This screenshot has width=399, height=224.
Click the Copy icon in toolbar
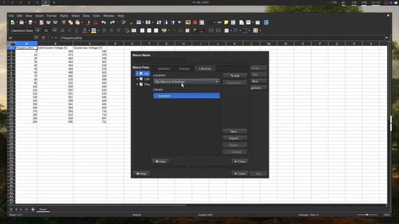pos(70,22)
